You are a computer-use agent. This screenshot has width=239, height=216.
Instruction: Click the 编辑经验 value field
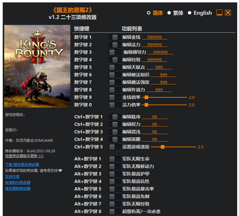155,60
